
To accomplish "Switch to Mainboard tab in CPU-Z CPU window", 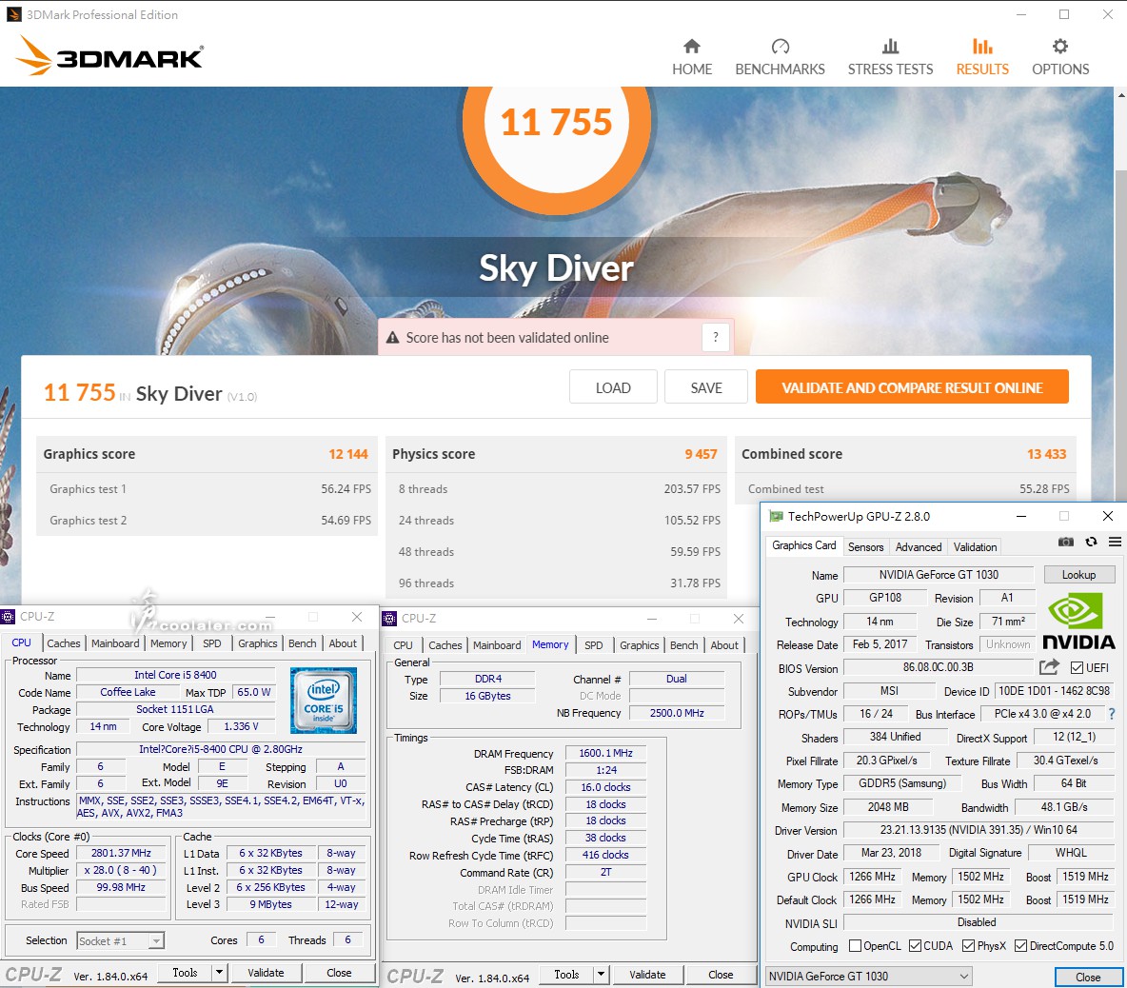I will click(x=115, y=643).
